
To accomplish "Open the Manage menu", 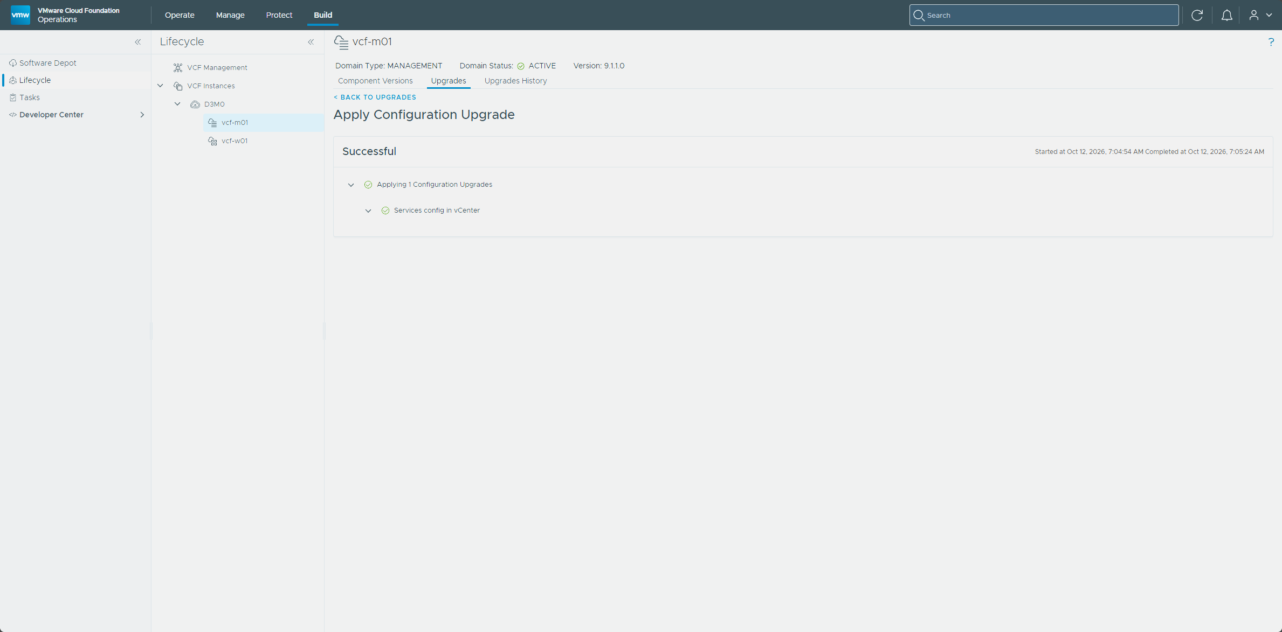I will point(230,15).
